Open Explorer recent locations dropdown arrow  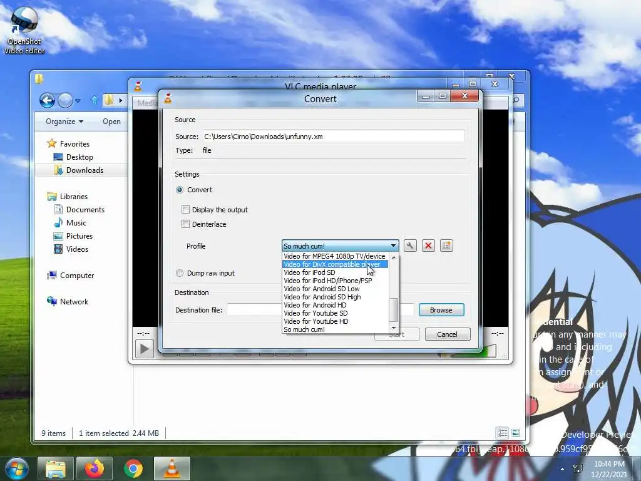pos(78,101)
